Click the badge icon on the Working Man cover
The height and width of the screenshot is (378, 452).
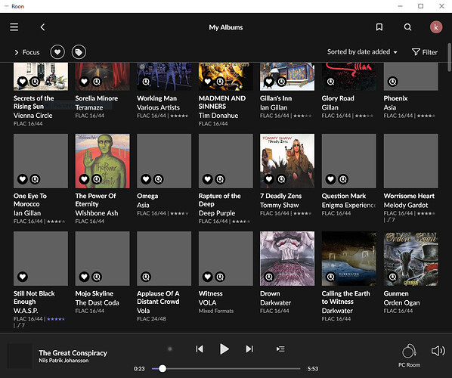[x=146, y=82]
